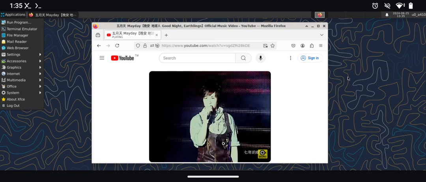Open the Firefox application menu button

coord(321,46)
